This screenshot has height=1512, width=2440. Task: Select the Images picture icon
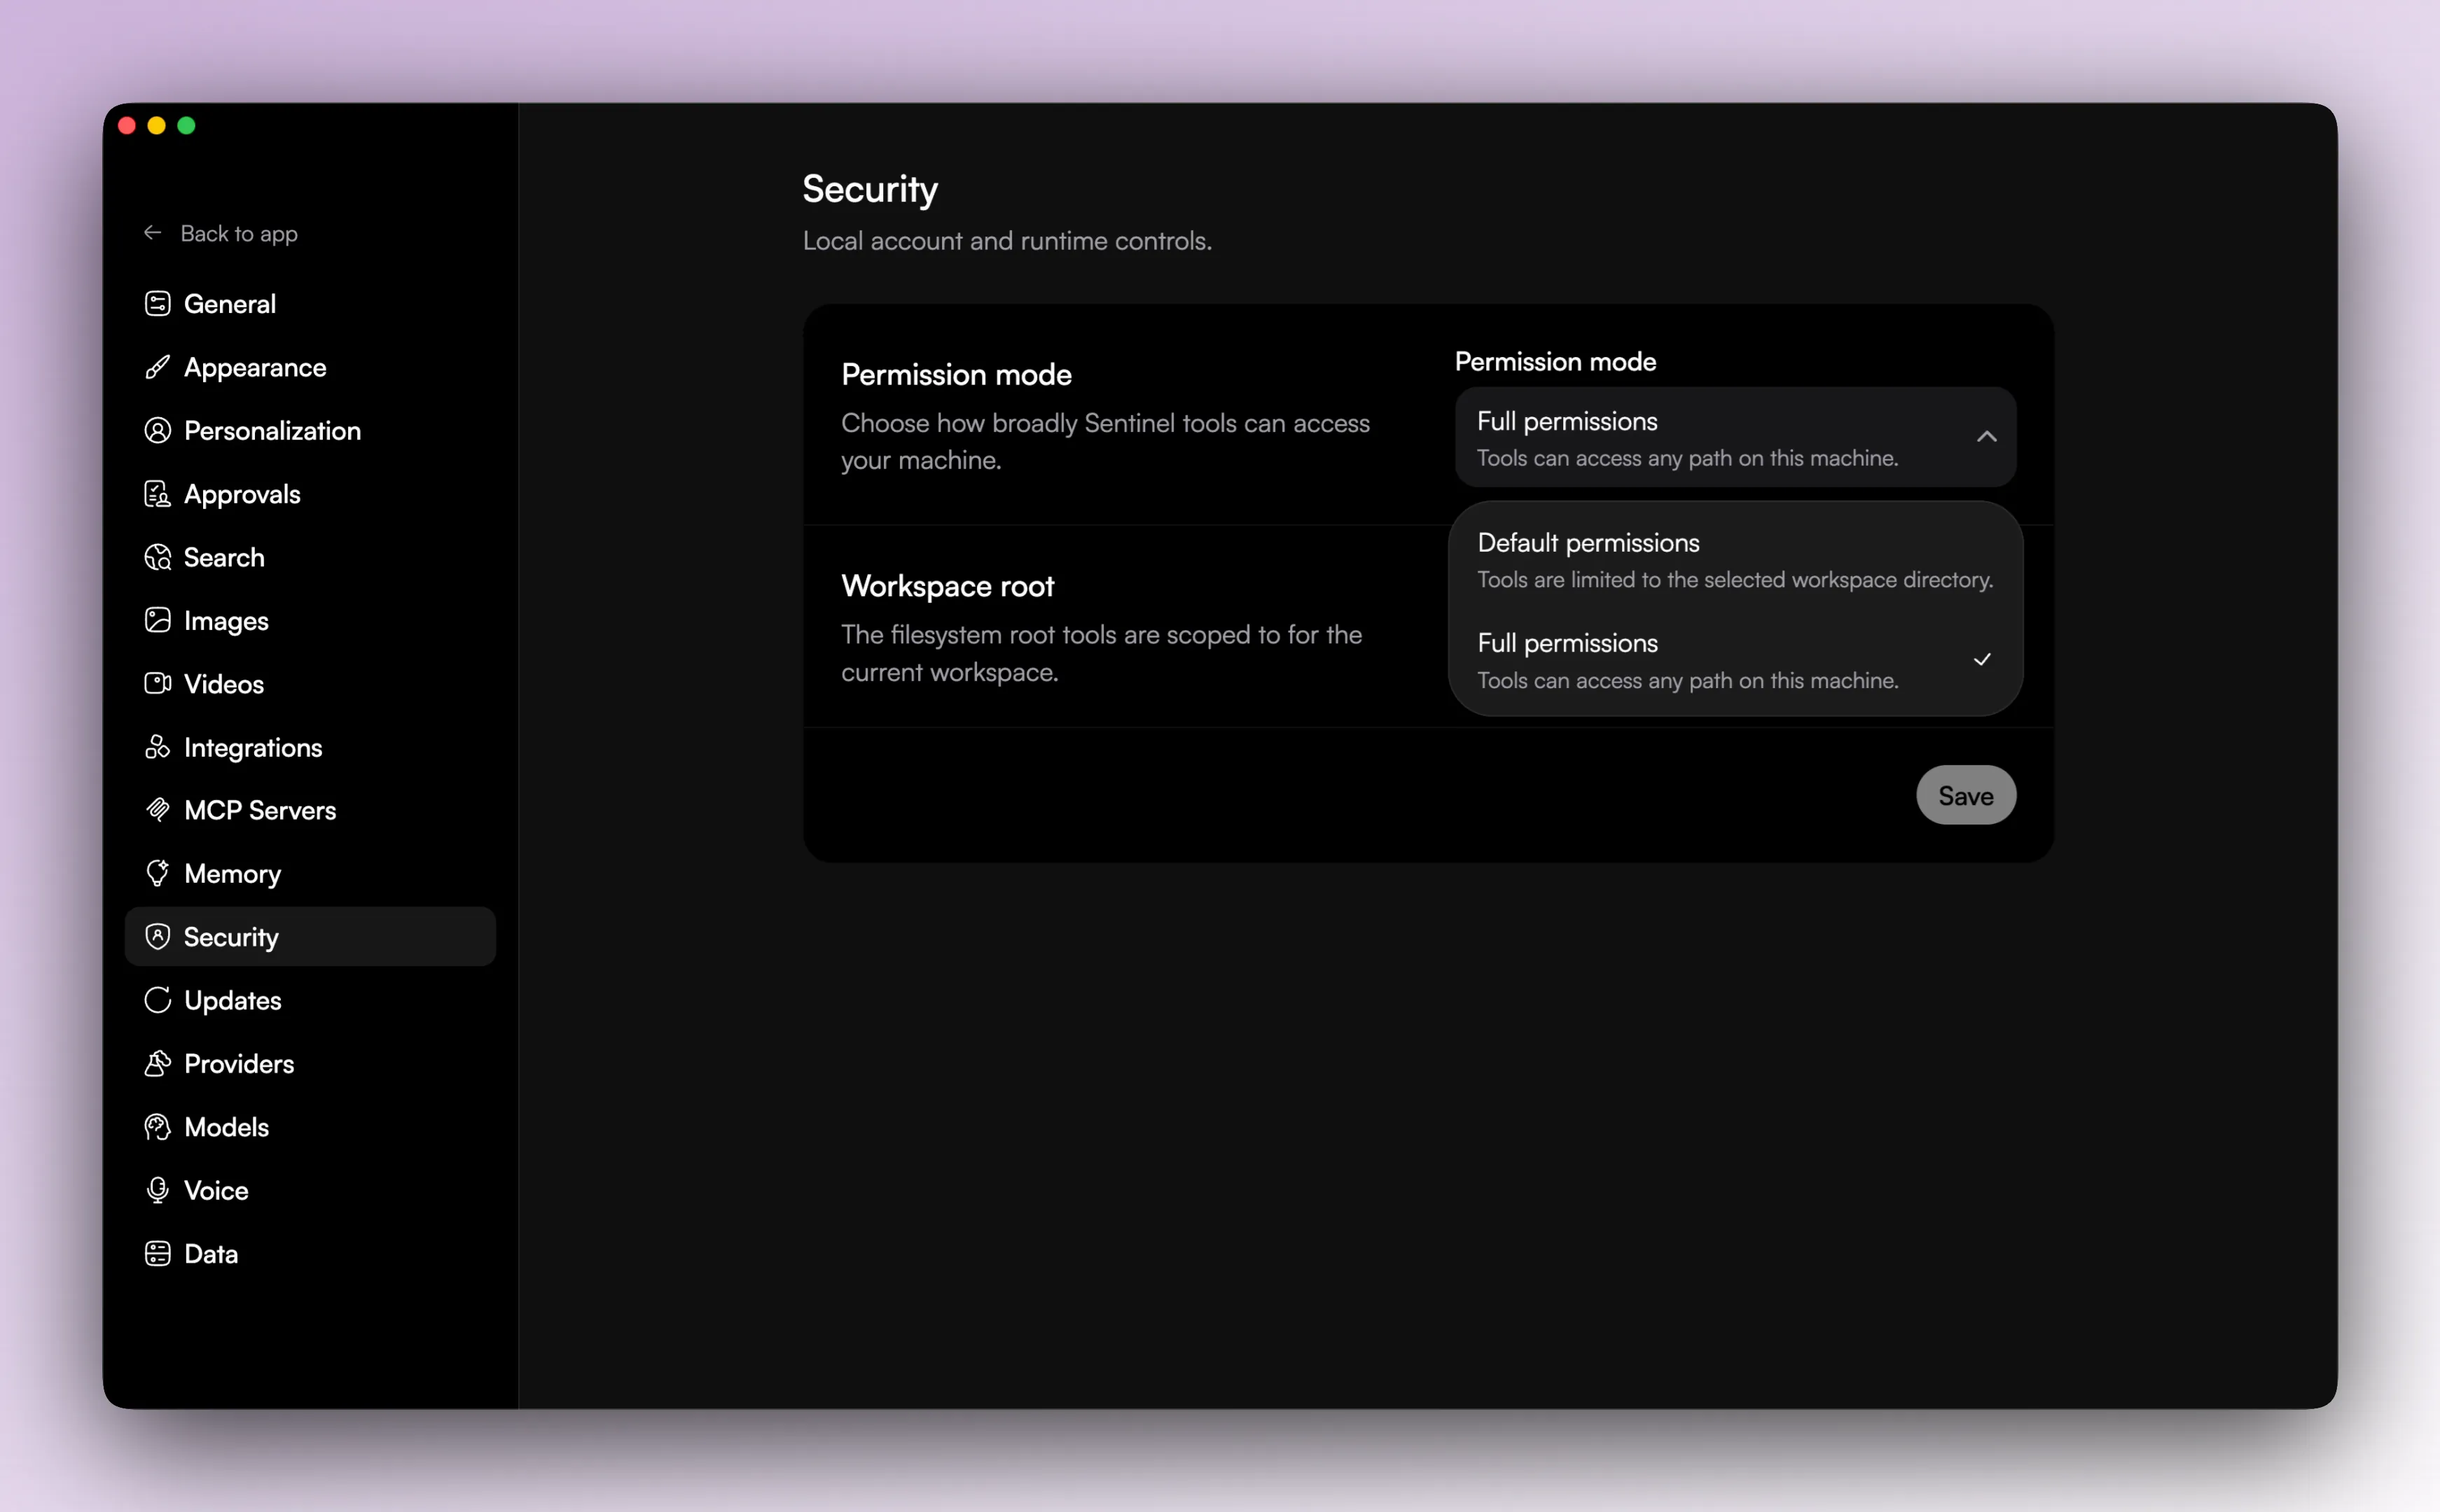tap(158, 620)
